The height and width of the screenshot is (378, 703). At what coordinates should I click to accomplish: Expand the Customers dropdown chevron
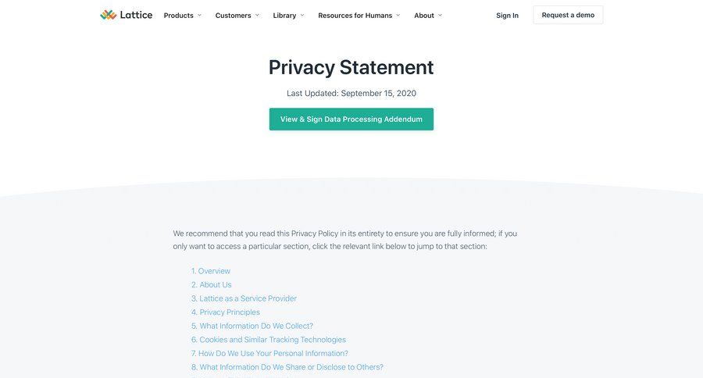pyautogui.click(x=257, y=15)
